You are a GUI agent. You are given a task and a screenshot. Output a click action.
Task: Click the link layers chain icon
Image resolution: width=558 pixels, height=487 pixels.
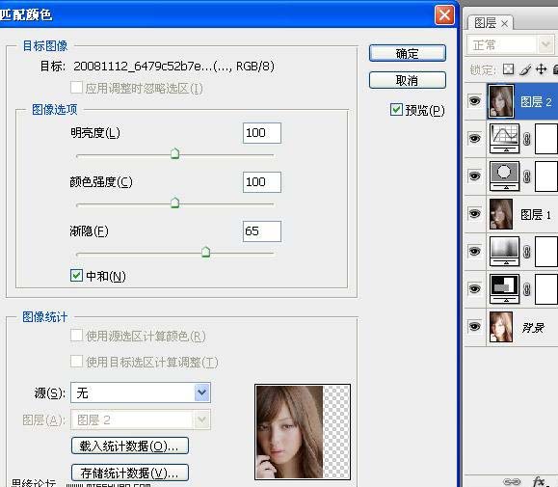pyautogui.click(x=512, y=482)
